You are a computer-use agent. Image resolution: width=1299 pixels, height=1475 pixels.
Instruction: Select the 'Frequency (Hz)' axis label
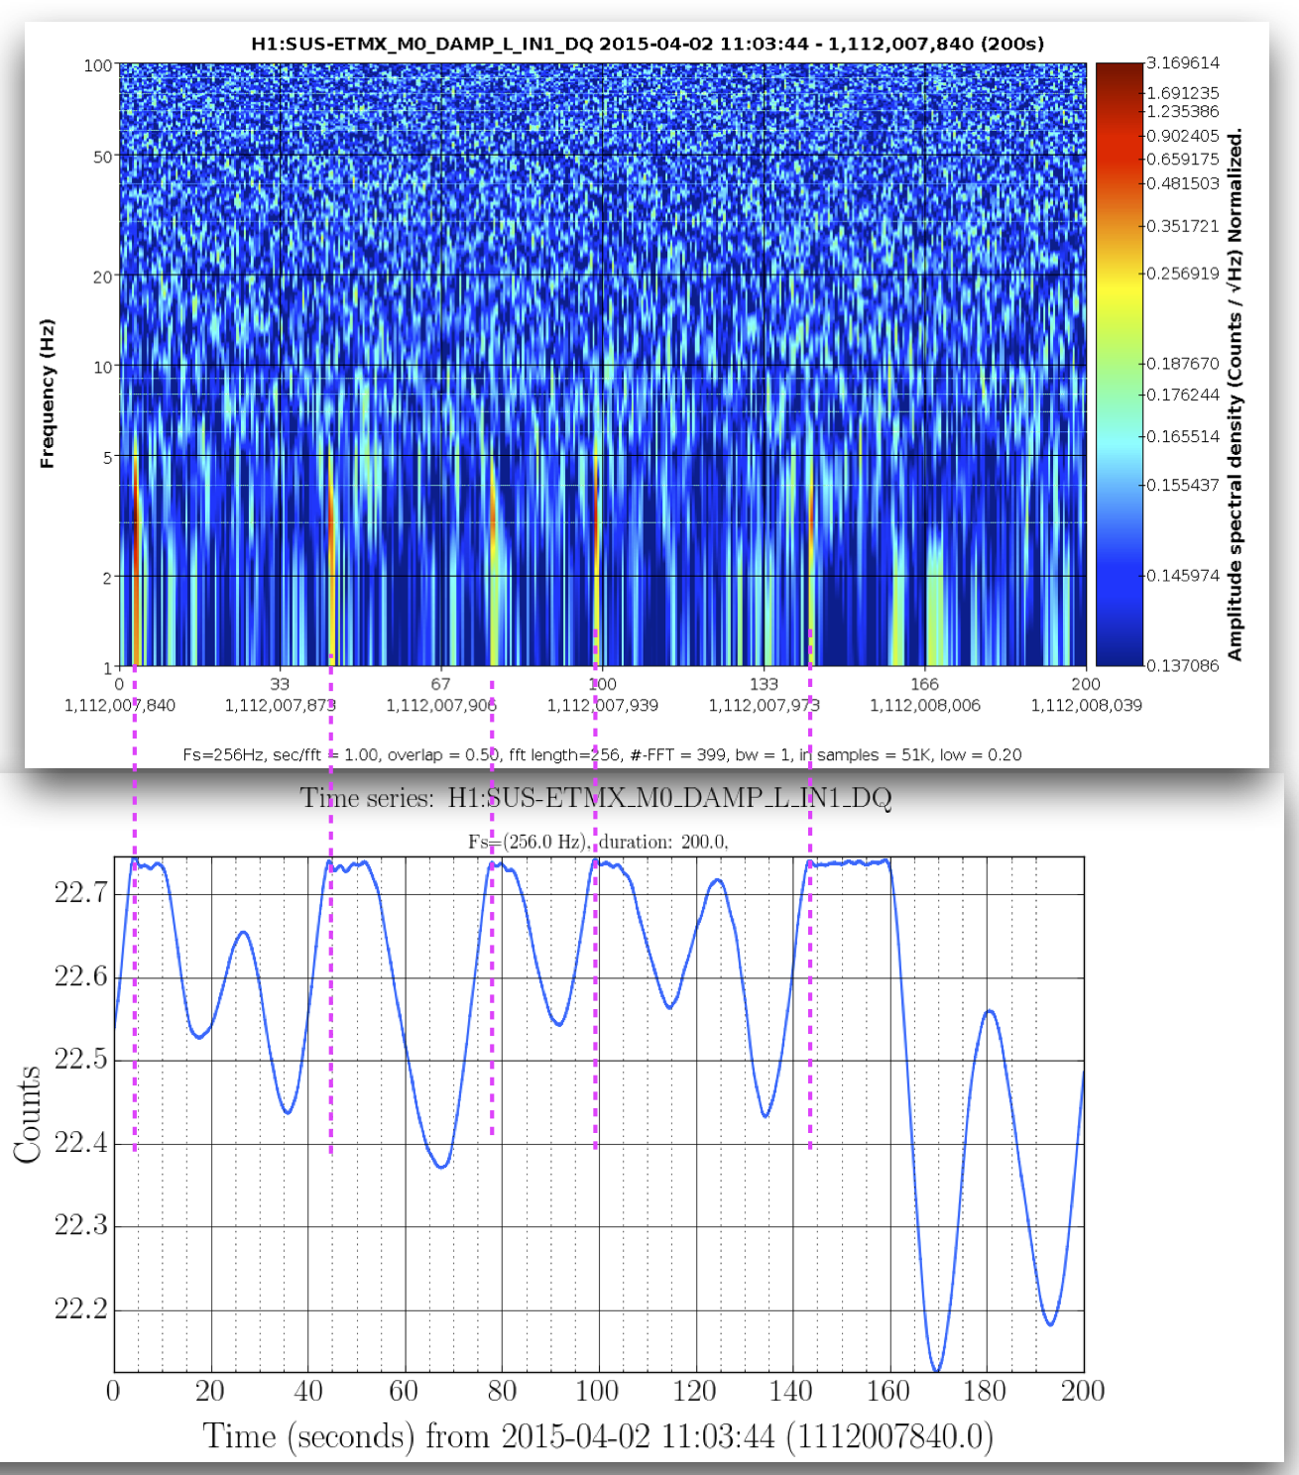pyautogui.click(x=47, y=394)
